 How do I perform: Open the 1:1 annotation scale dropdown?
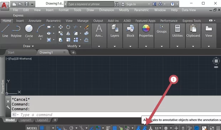tap(158, 128)
